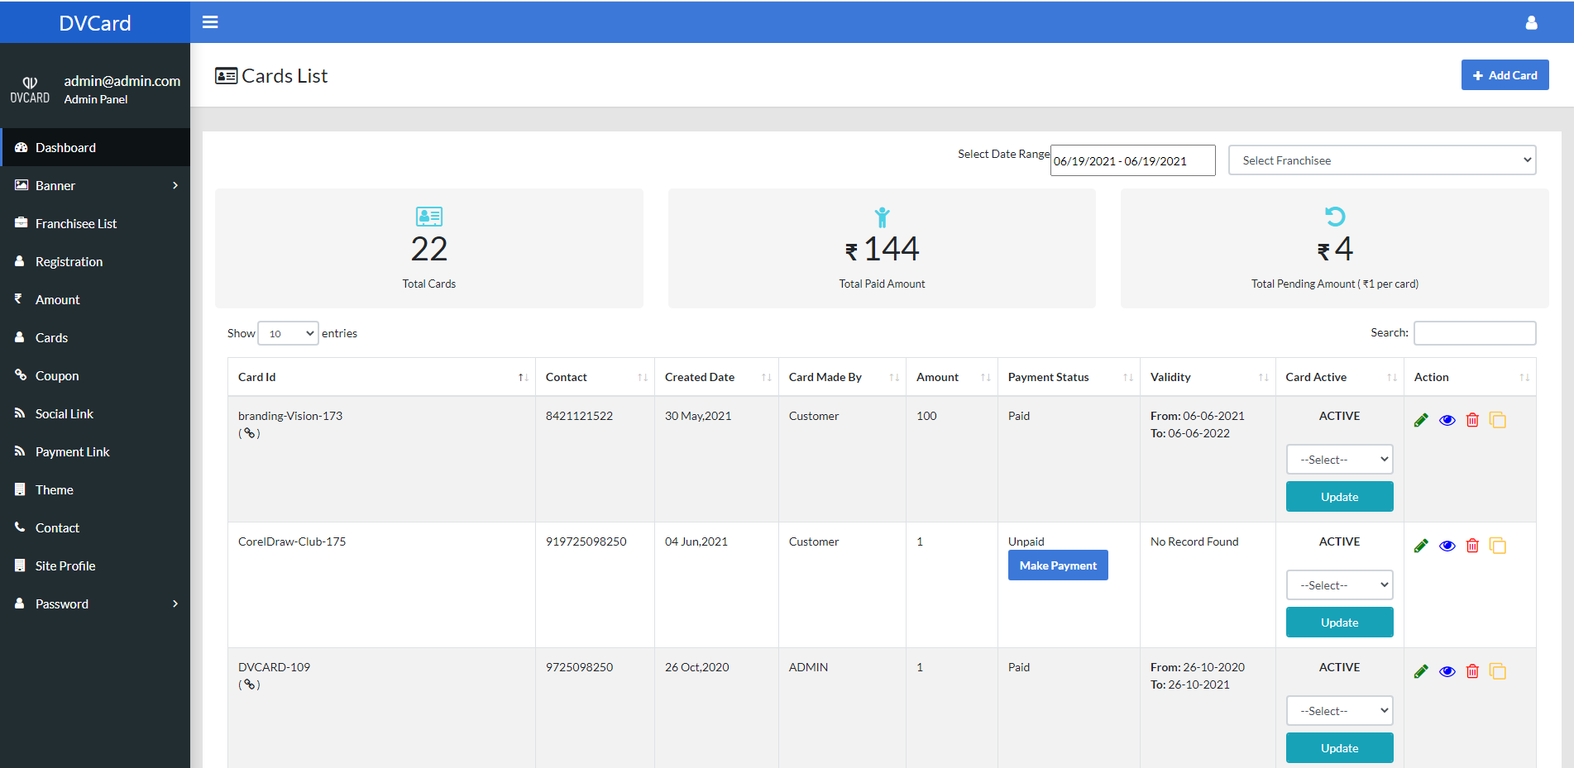Select contact number 8421121522

pyautogui.click(x=579, y=416)
